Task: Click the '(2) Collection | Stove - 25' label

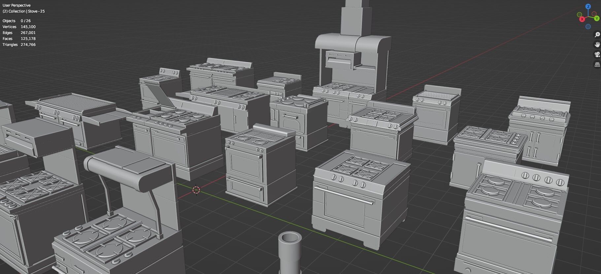Action: coord(24,11)
